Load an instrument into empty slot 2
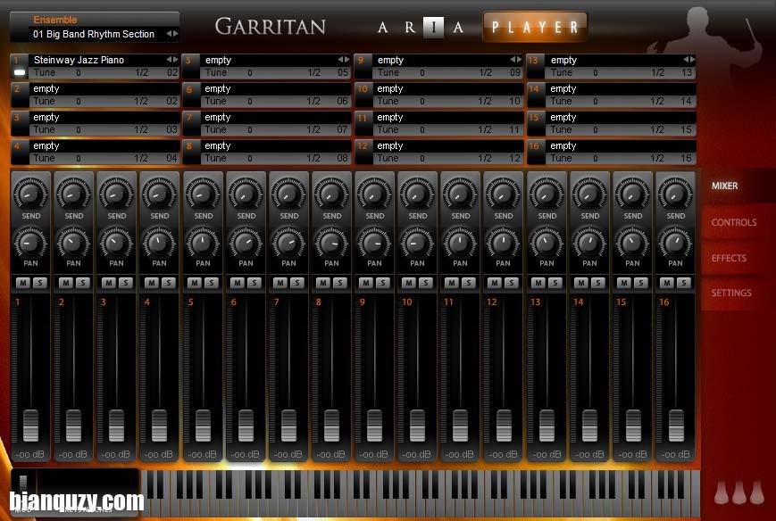 click(104, 89)
